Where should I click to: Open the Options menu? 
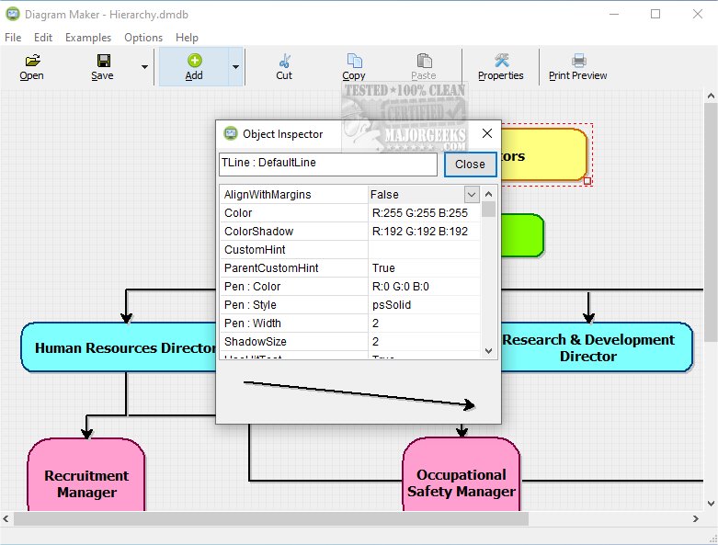coord(143,38)
